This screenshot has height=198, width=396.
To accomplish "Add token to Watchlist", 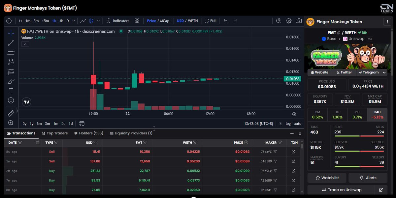I will [x=327, y=178].
